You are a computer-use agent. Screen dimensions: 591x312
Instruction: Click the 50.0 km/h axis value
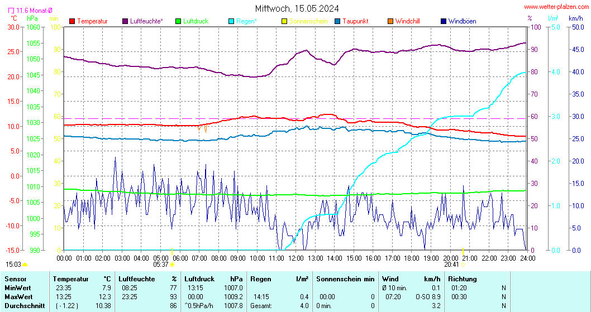pos(578,27)
